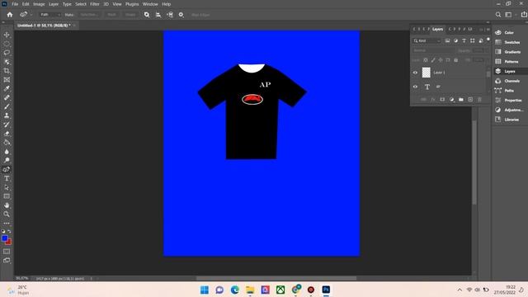Select the Clone Stamp tool

click(7, 115)
